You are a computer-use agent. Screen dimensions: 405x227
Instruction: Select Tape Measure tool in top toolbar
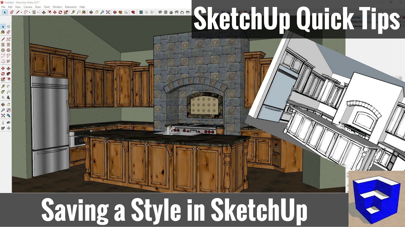tap(73, 12)
